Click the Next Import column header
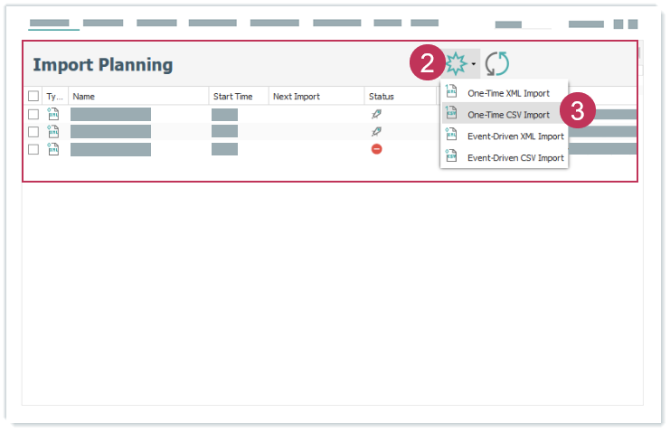 (316, 97)
